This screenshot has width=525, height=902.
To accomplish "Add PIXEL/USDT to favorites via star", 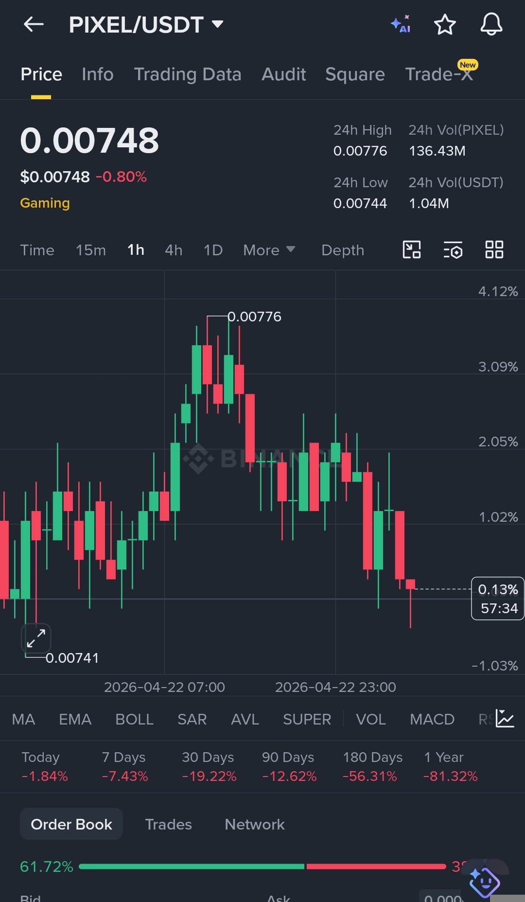I will coord(445,24).
